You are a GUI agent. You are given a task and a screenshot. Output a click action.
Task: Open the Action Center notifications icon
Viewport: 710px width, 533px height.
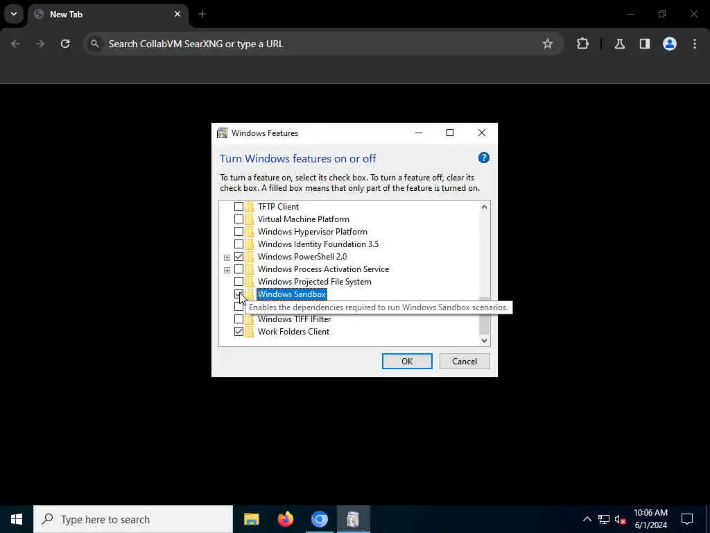pyautogui.click(x=687, y=519)
